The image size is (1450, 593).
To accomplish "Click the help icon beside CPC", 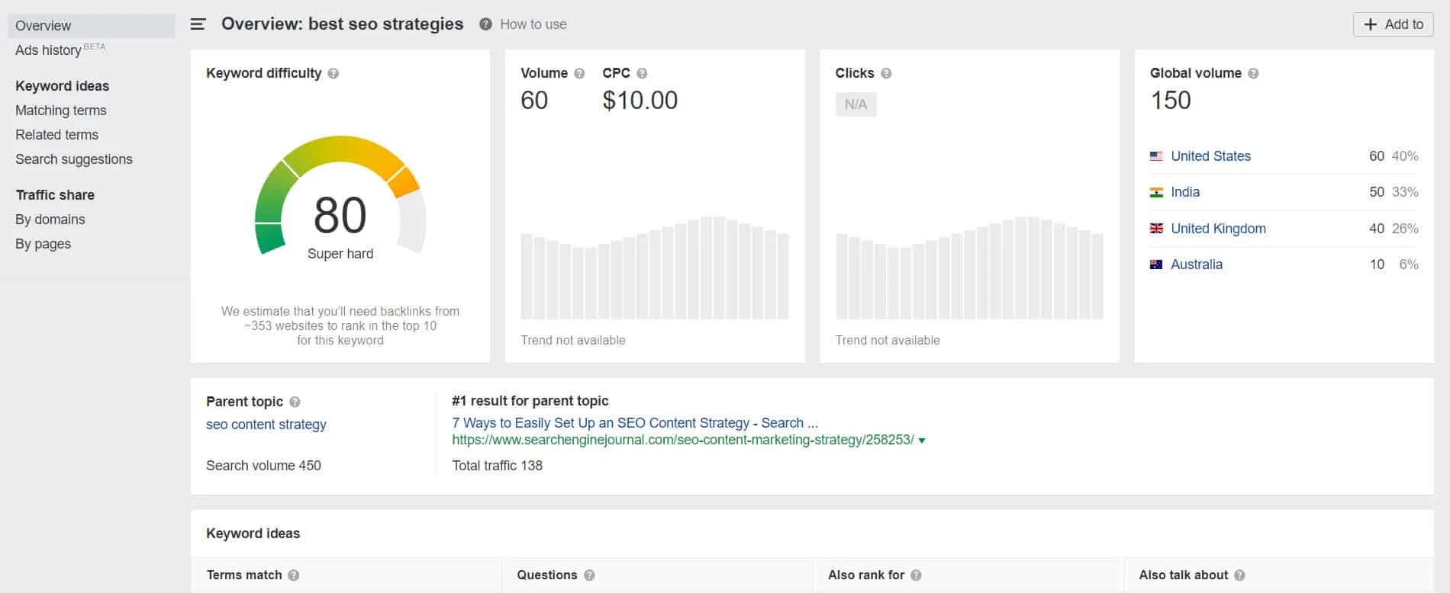I will [642, 74].
